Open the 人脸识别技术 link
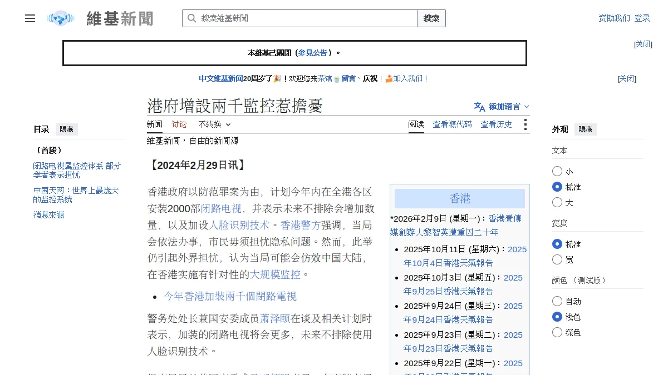 coord(239,226)
